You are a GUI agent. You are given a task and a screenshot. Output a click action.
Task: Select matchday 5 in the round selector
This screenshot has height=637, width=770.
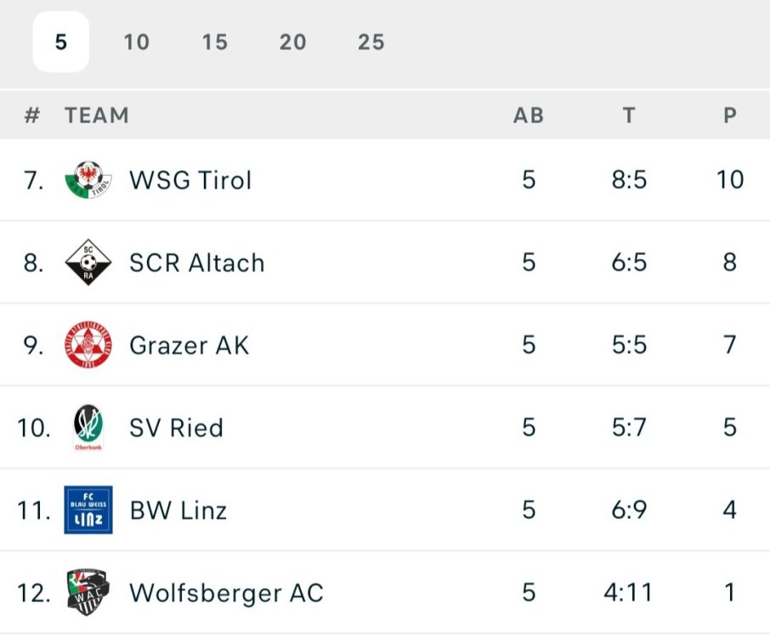(x=59, y=42)
